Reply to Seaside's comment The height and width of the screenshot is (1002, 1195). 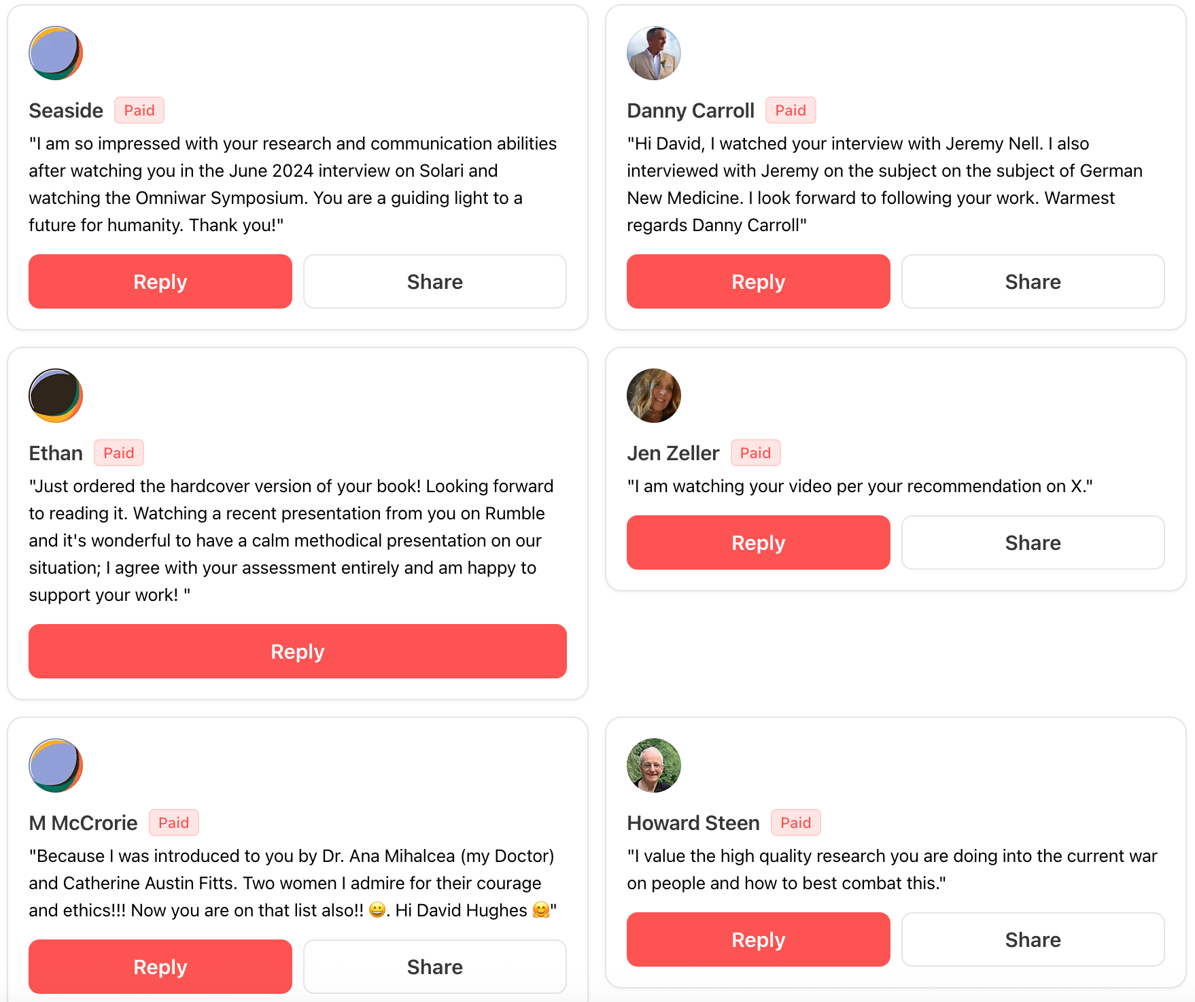point(160,281)
